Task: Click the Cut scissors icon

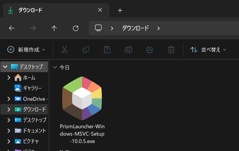Action: pyautogui.click(x=65, y=50)
